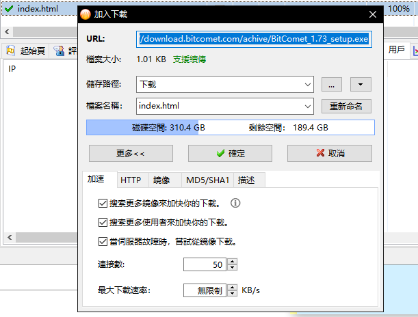
Task: Open the 檔案名稱 combo box dropdown
Action: (x=307, y=106)
